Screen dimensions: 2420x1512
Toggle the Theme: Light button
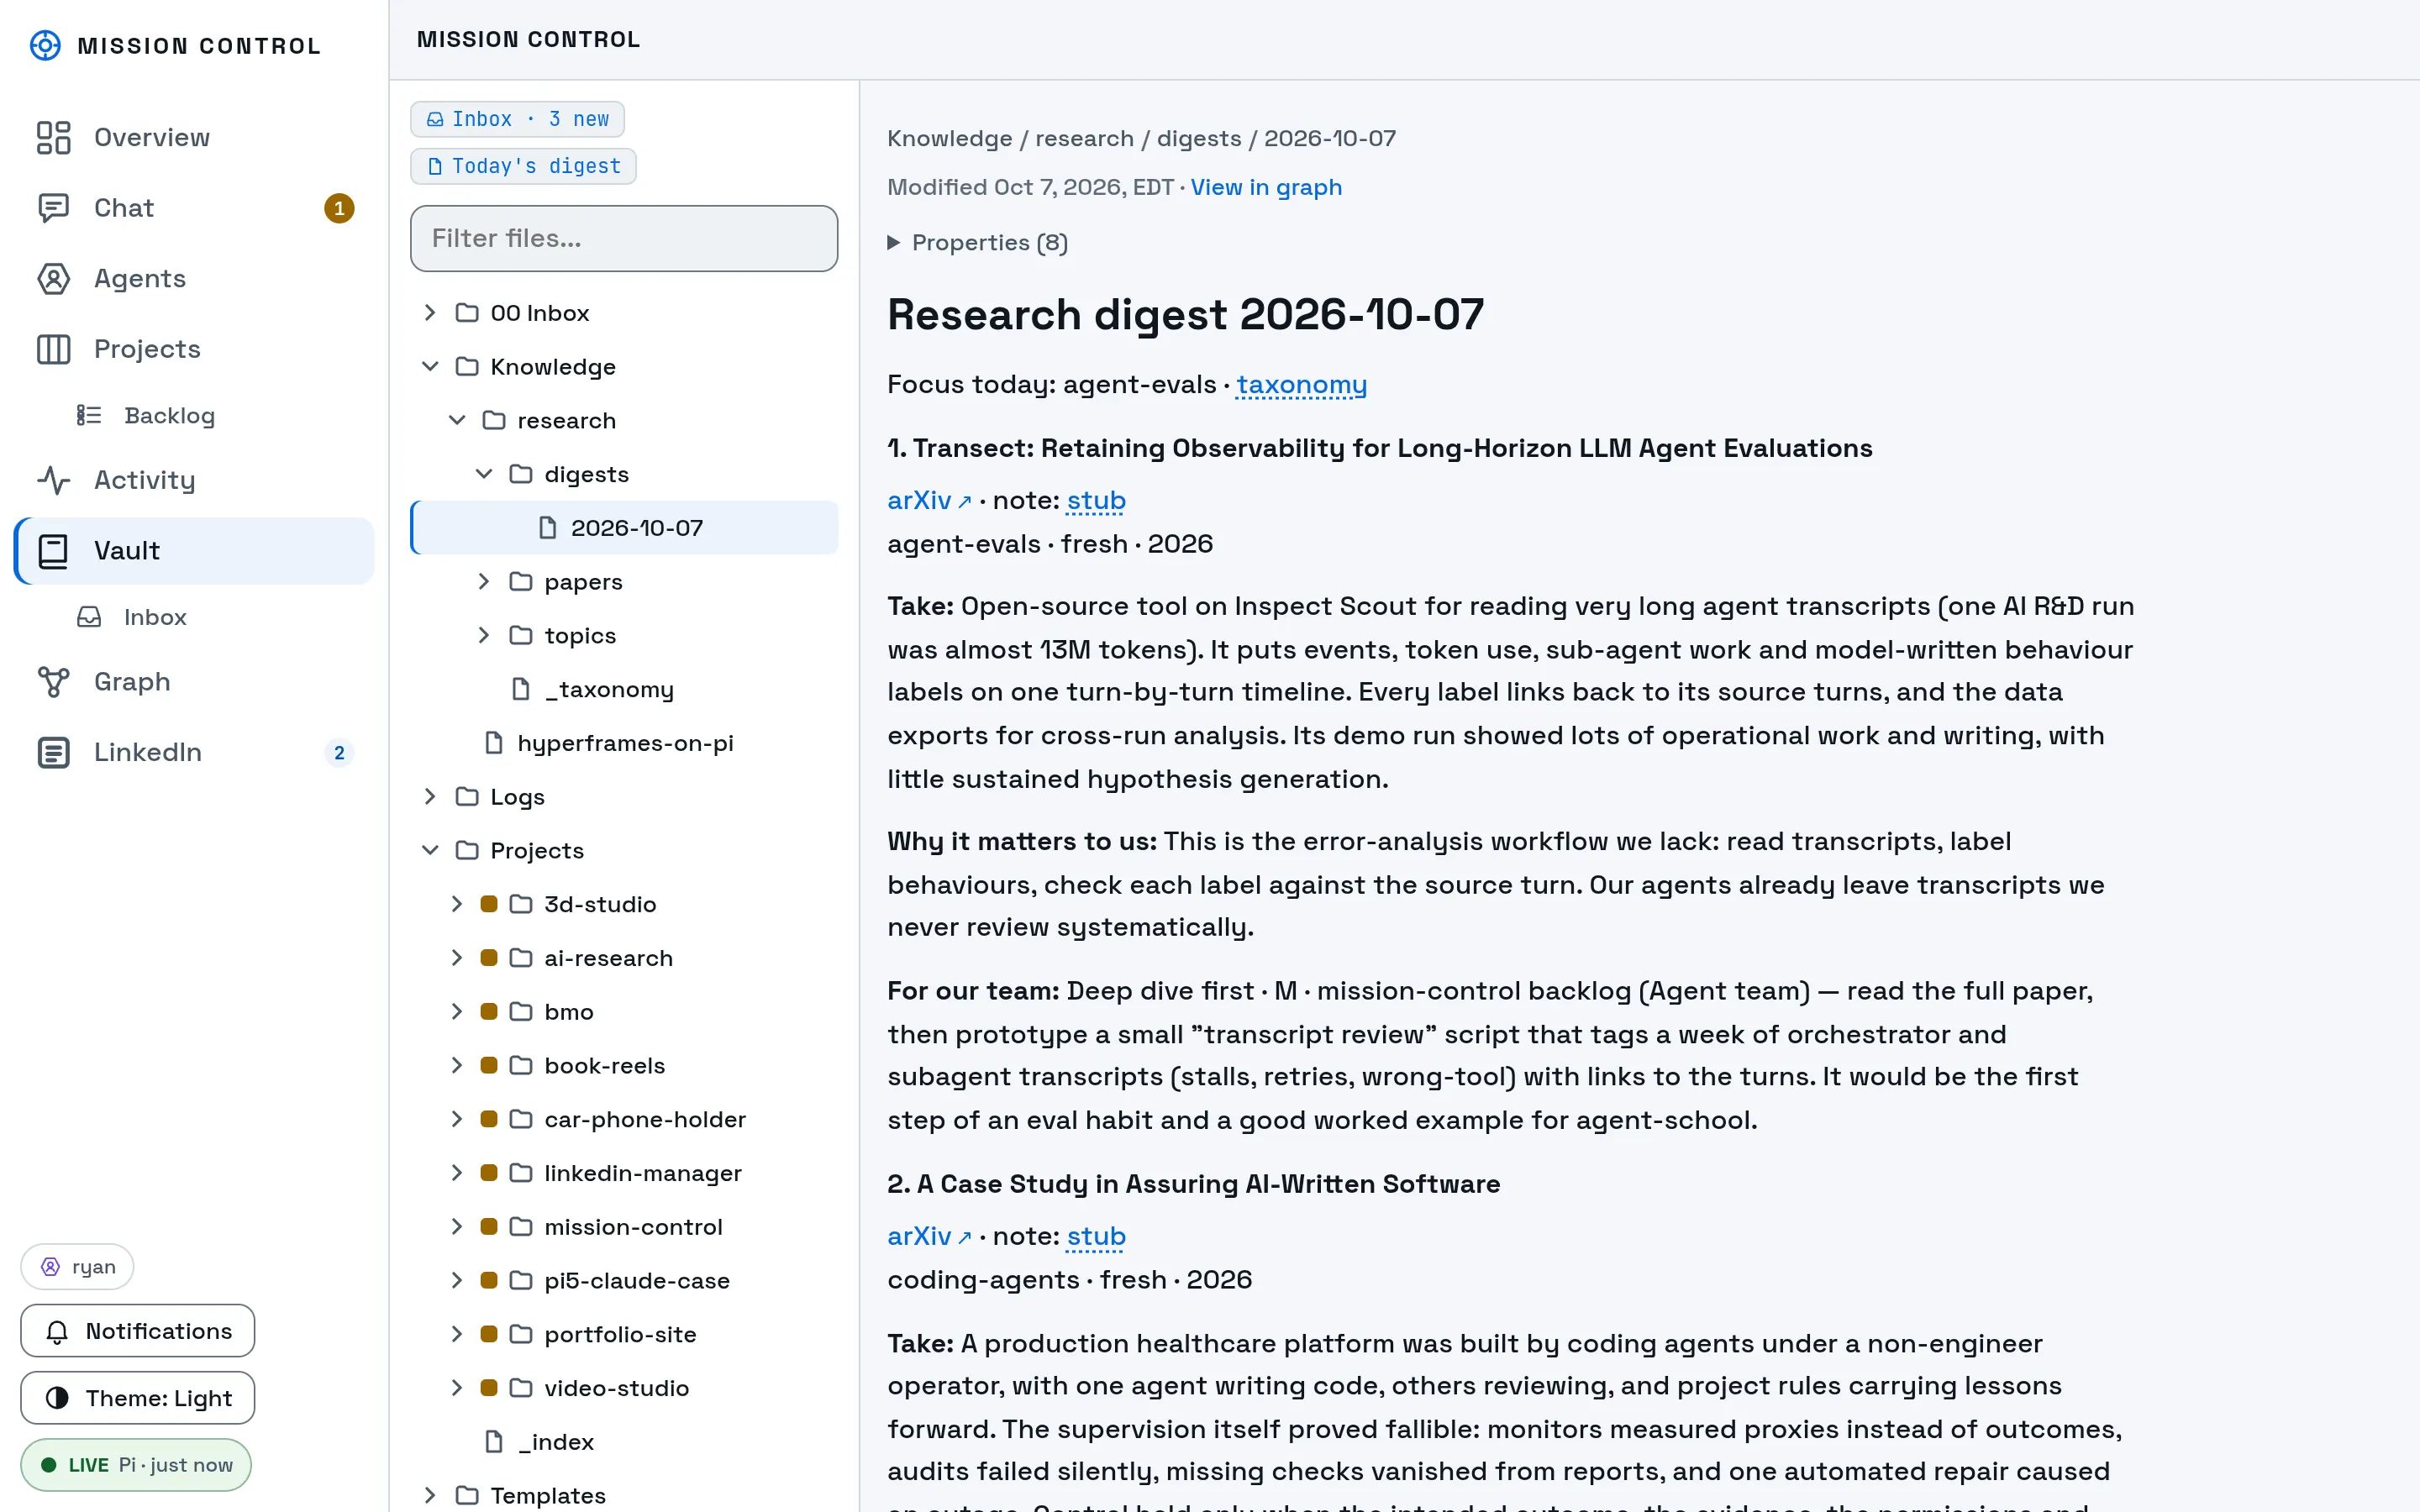click(138, 1398)
